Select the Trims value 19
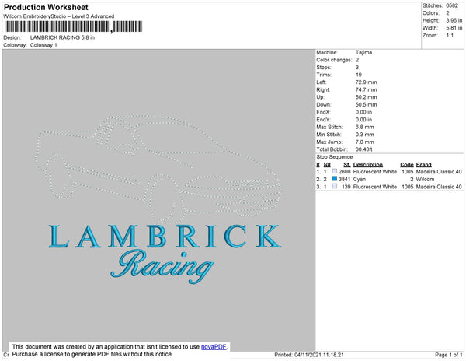This screenshot has height=361, width=466. (x=359, y=75)
